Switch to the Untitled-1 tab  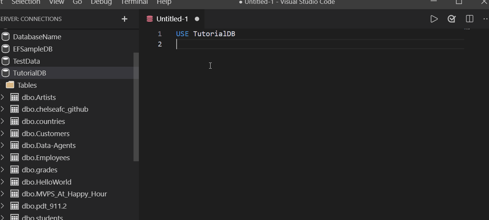pyautogui.click(x=172, y=18)
